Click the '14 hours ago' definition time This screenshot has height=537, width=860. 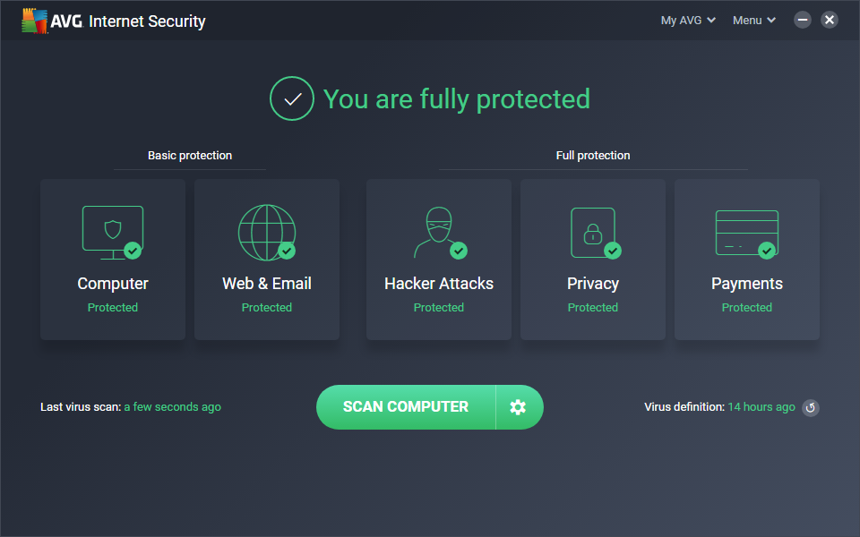pos(761,407)
